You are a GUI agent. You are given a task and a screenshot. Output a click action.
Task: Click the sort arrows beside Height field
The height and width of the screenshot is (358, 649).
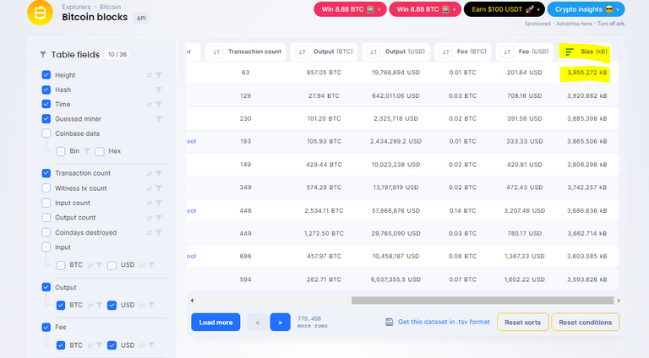[x=149, y=75]
